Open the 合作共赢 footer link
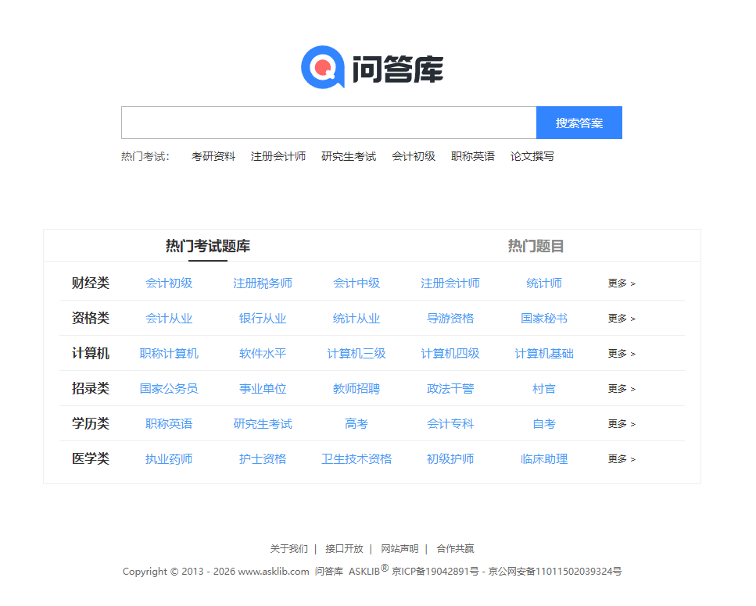Screen dimensions: 756x606 pyautogui.click(x=455, y=549)
